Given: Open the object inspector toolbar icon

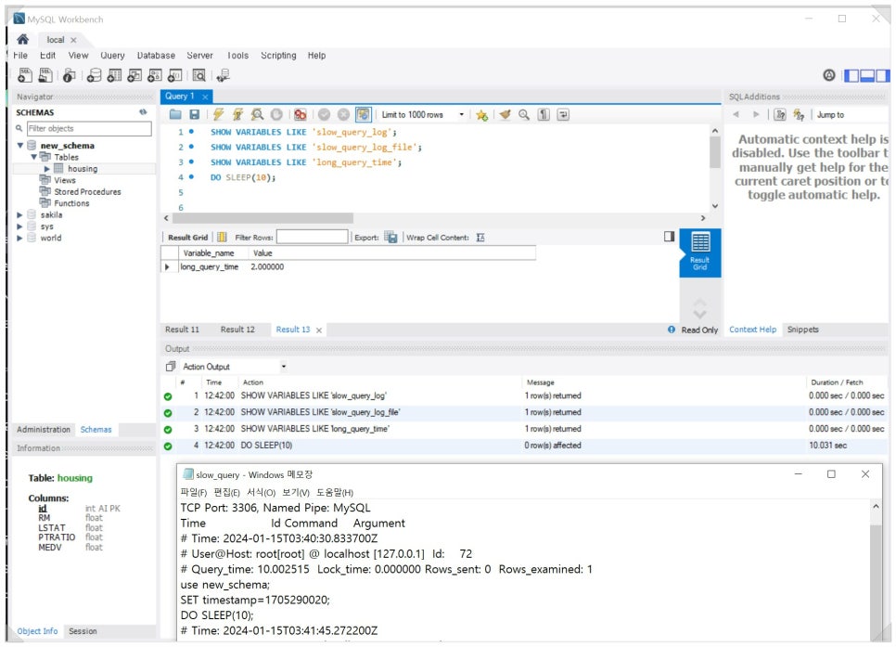Looking at the screenshot, I should [x=70, y=75].
